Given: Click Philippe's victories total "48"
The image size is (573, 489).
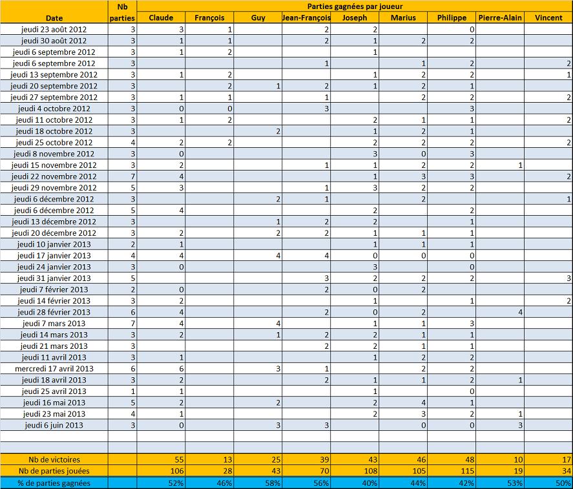Looking at the screenshot, I should [452, 460].
